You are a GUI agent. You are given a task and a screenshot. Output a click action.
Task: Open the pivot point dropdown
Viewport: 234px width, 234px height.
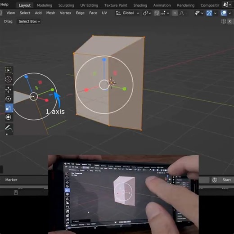click(x=147, y=13)
